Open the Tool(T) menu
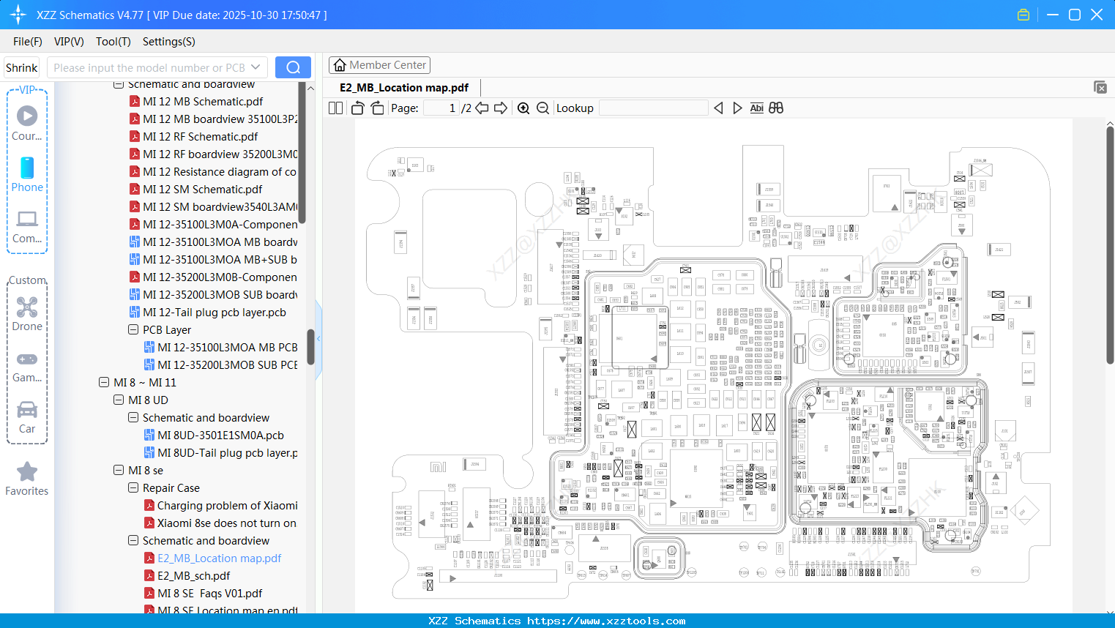This screenshot has height=628, width=1115. pyautogui.click(x=113, y=42)
